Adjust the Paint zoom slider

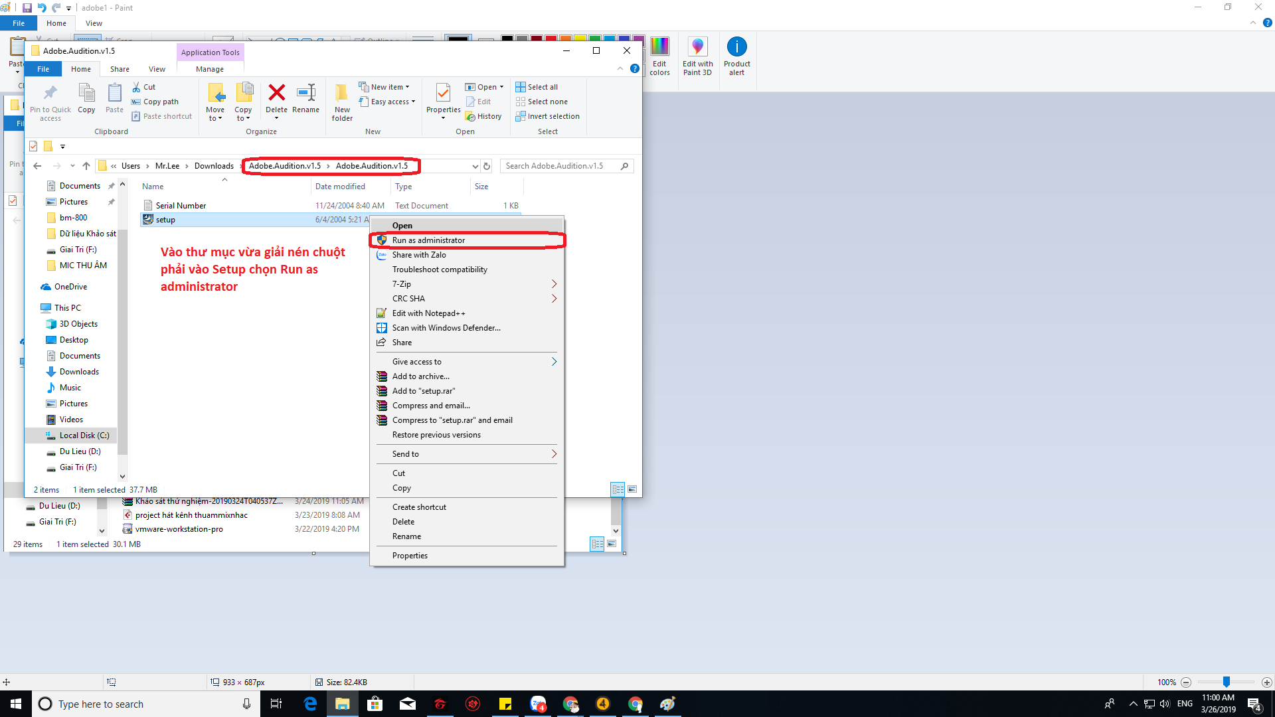pos(1227,682)
